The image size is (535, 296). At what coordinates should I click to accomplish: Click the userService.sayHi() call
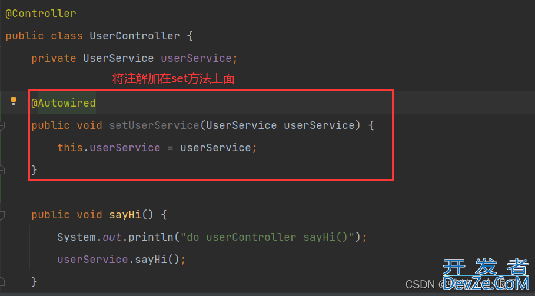tap(118, 260)
